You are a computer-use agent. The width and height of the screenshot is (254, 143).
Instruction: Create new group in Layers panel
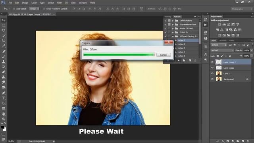pyautogui.click(x=238, y=141)
